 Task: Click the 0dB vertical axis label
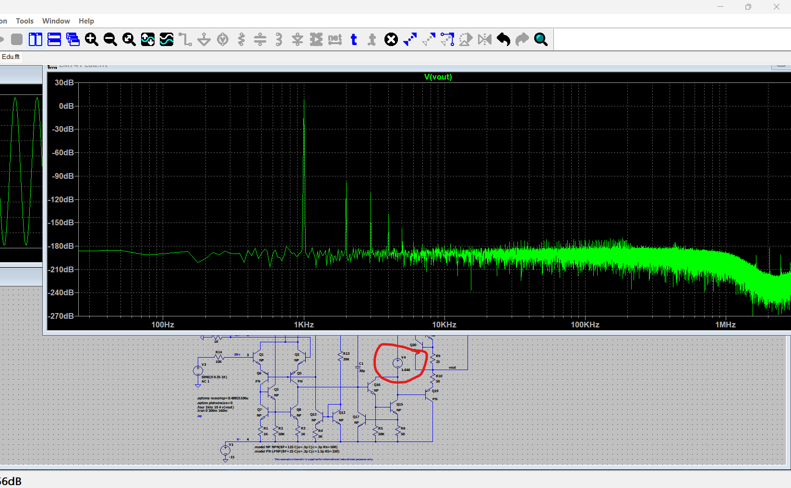coord(66,106)
